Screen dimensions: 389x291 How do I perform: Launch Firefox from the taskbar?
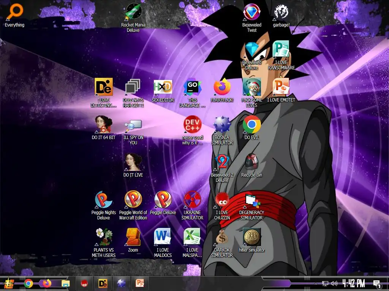[x=47, y=283]
